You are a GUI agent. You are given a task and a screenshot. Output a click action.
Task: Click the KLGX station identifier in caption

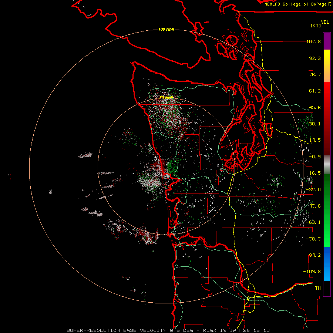click(211, 330)
